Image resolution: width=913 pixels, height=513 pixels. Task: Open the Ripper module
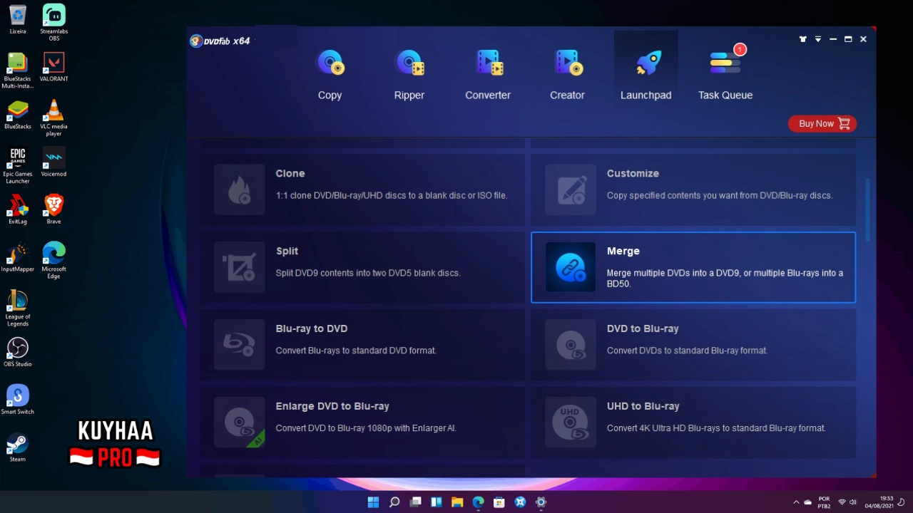pos(409,74)
